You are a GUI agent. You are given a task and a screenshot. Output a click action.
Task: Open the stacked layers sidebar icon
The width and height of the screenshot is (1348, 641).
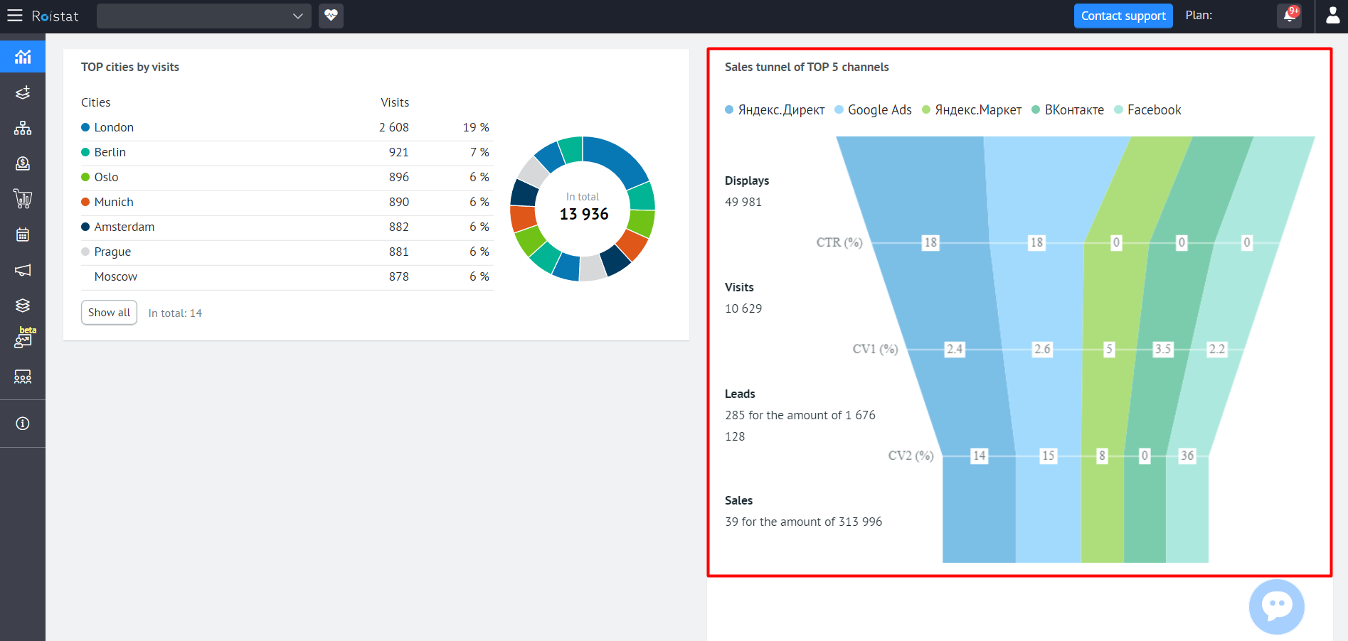(x=23, y=306)
